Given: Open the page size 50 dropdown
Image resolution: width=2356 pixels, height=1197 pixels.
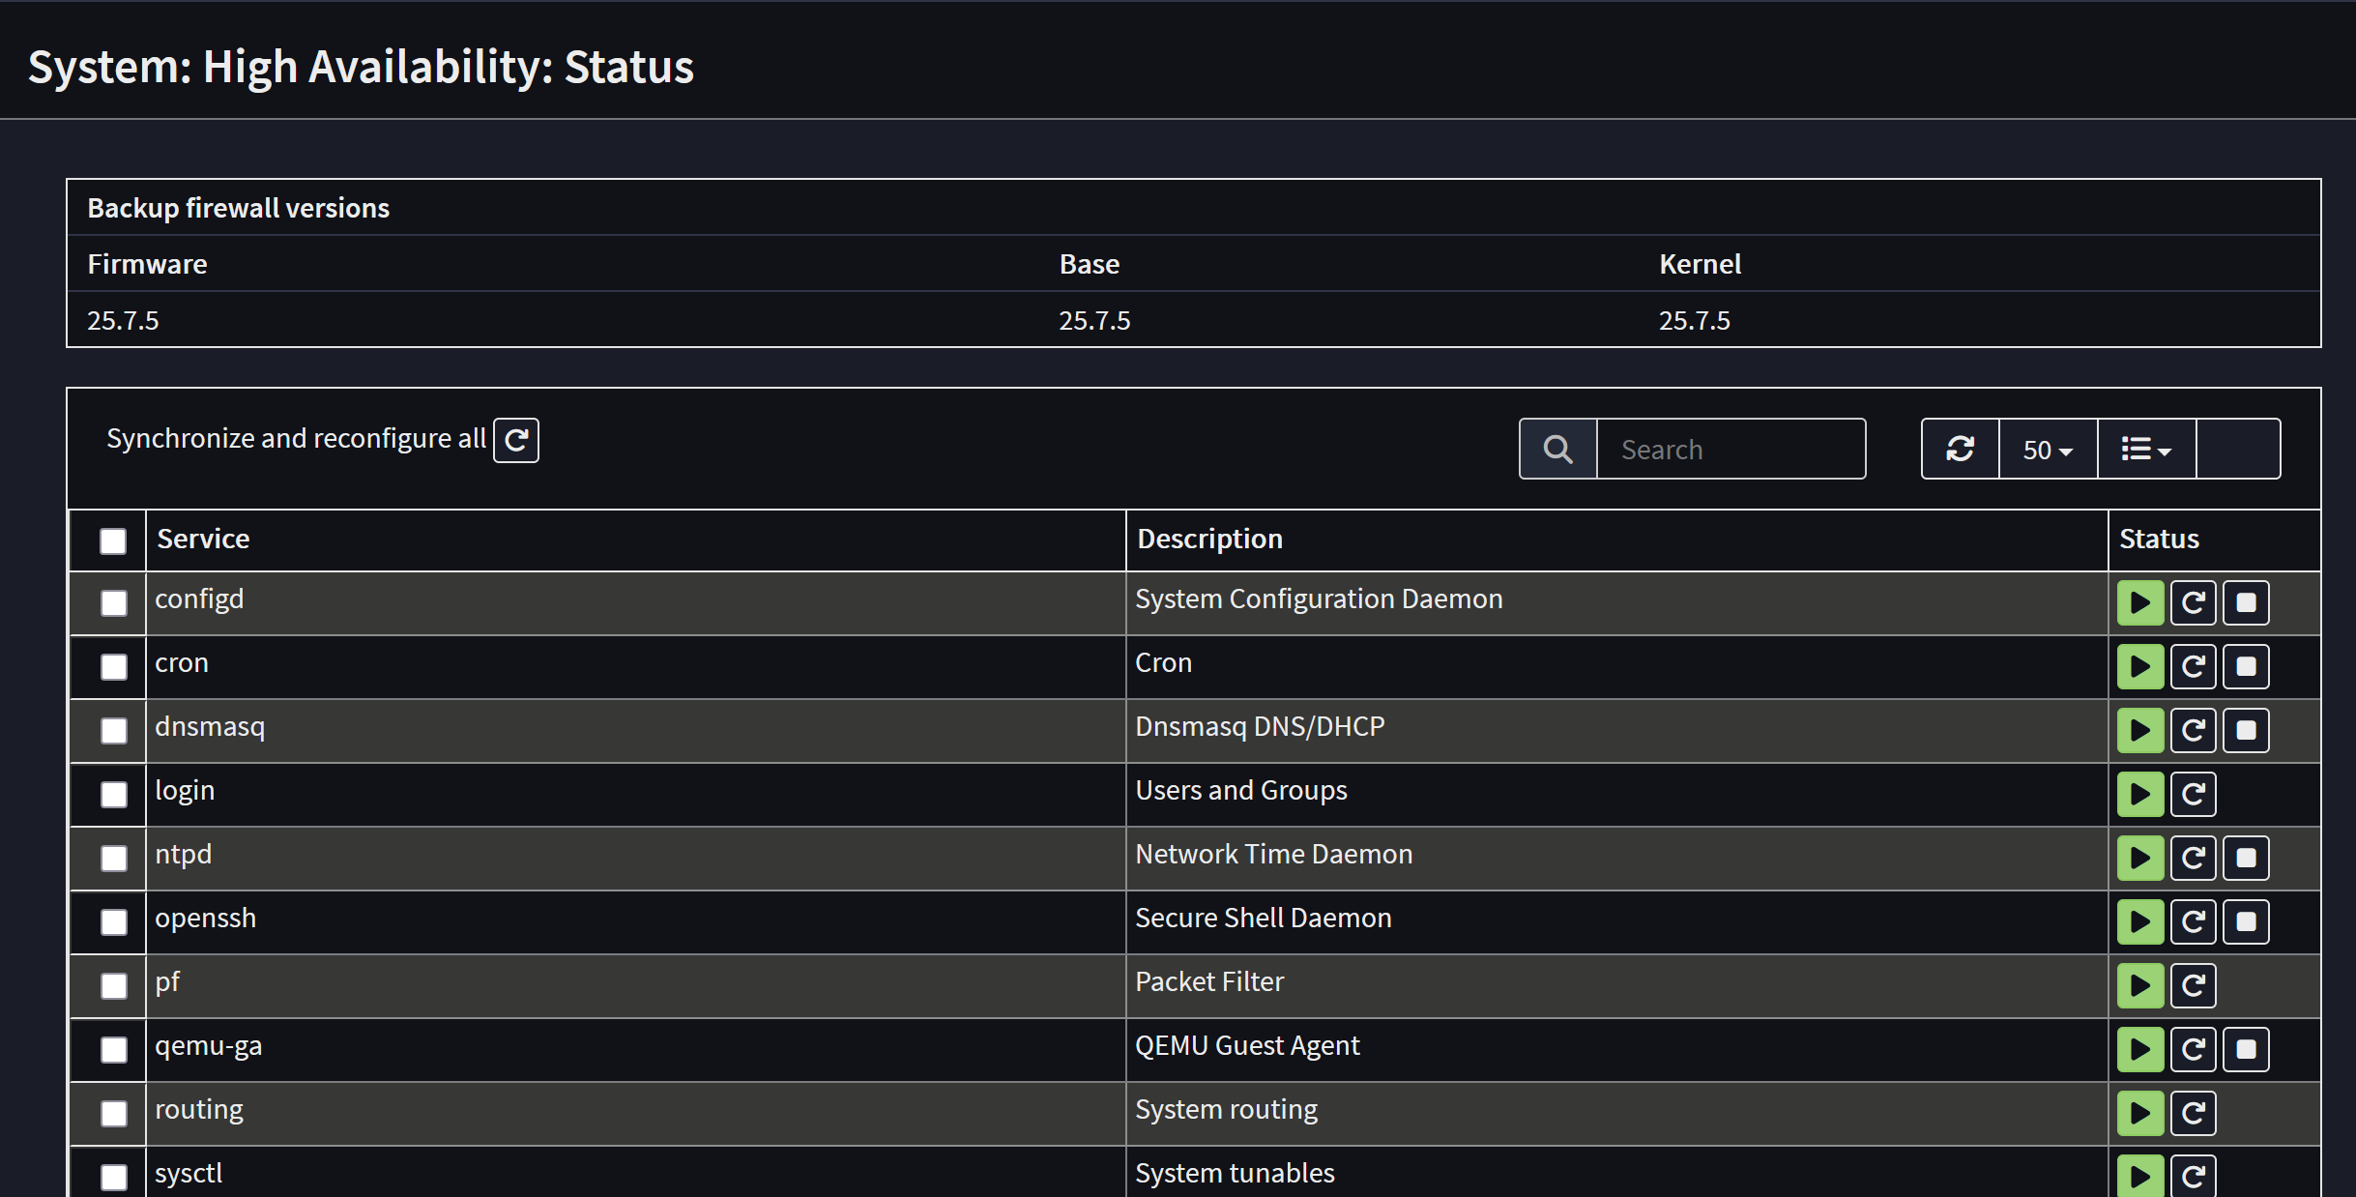Looking at the screenshot, I should coord(2047,448).
